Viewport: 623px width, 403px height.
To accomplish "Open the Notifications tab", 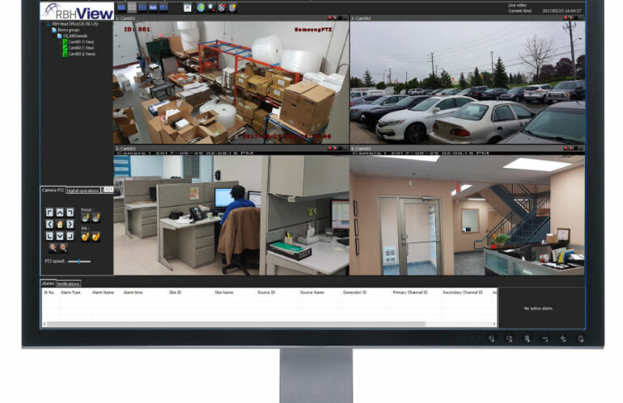I will point(68,283).
